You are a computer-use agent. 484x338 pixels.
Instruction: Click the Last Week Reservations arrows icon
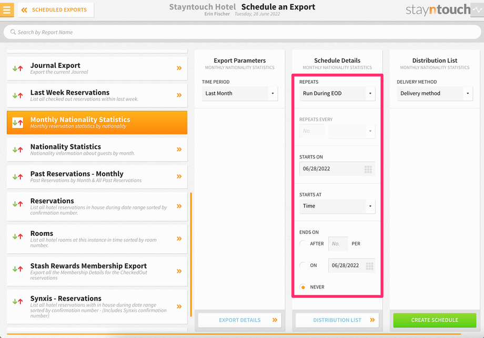pos(17,95)
